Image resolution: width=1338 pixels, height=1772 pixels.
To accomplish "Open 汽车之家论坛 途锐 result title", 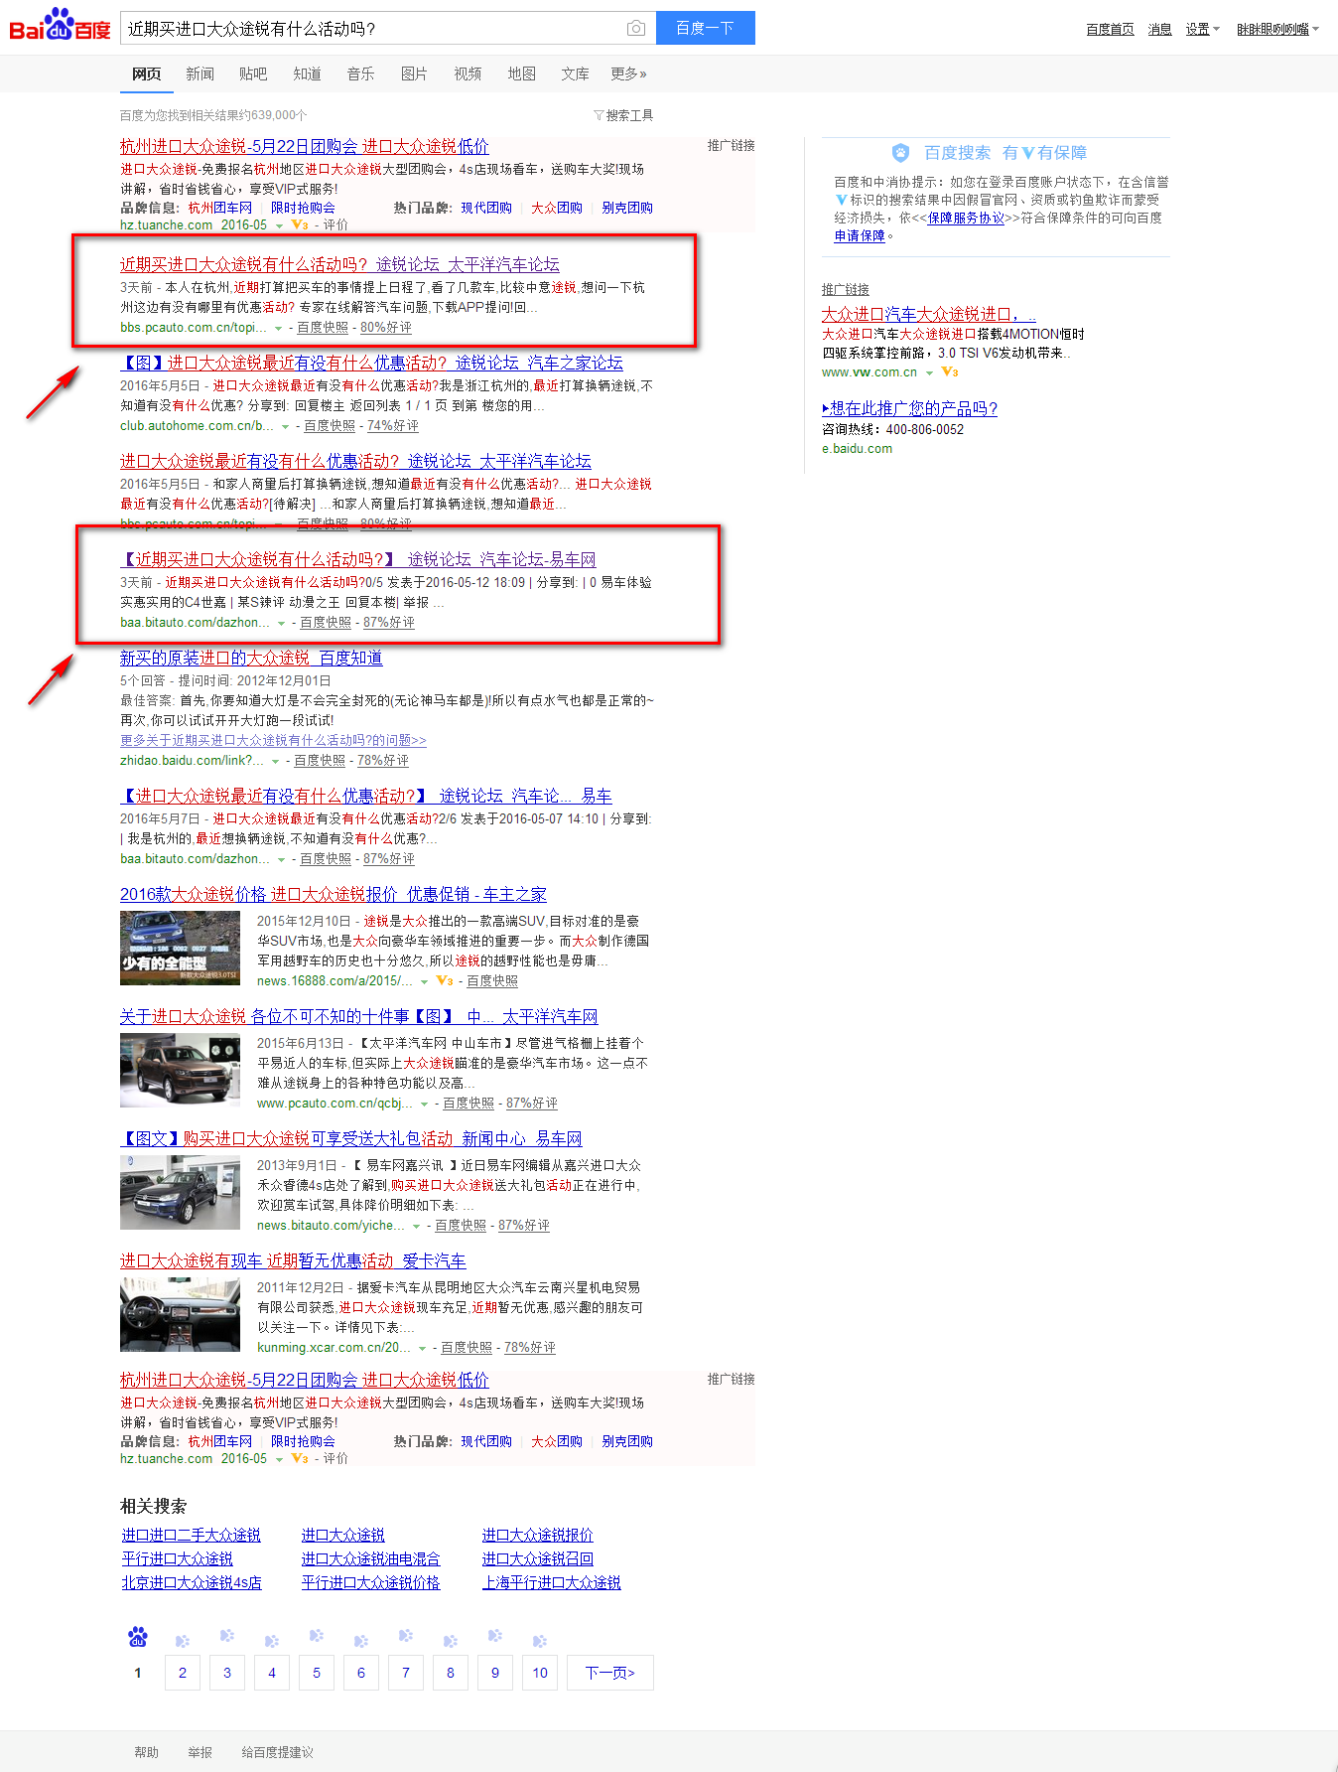I will click(x=371, y=363).
